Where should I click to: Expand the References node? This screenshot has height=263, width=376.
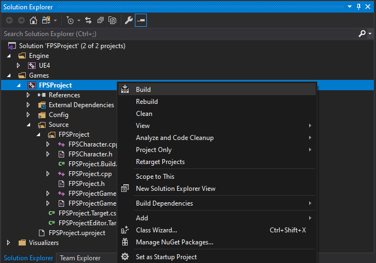(28, 95)
